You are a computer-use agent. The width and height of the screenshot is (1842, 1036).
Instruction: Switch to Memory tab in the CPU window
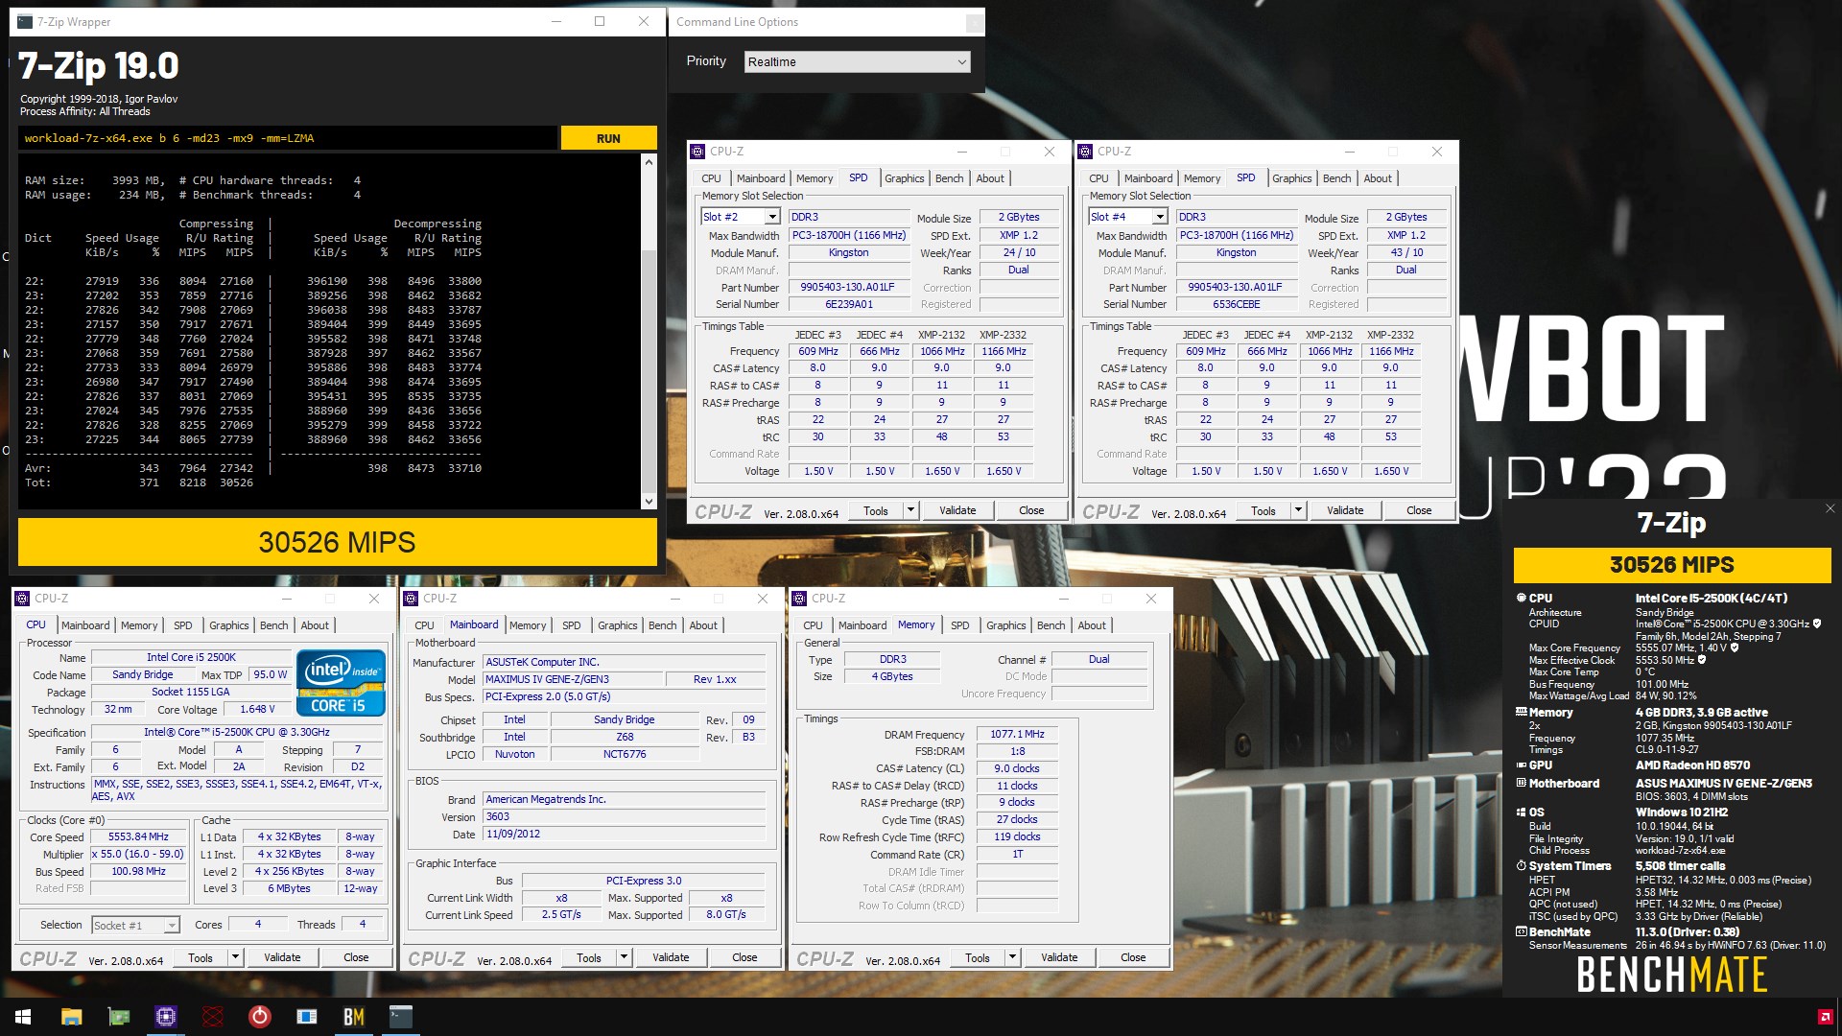pyautogui.click(x=139, y=625)
